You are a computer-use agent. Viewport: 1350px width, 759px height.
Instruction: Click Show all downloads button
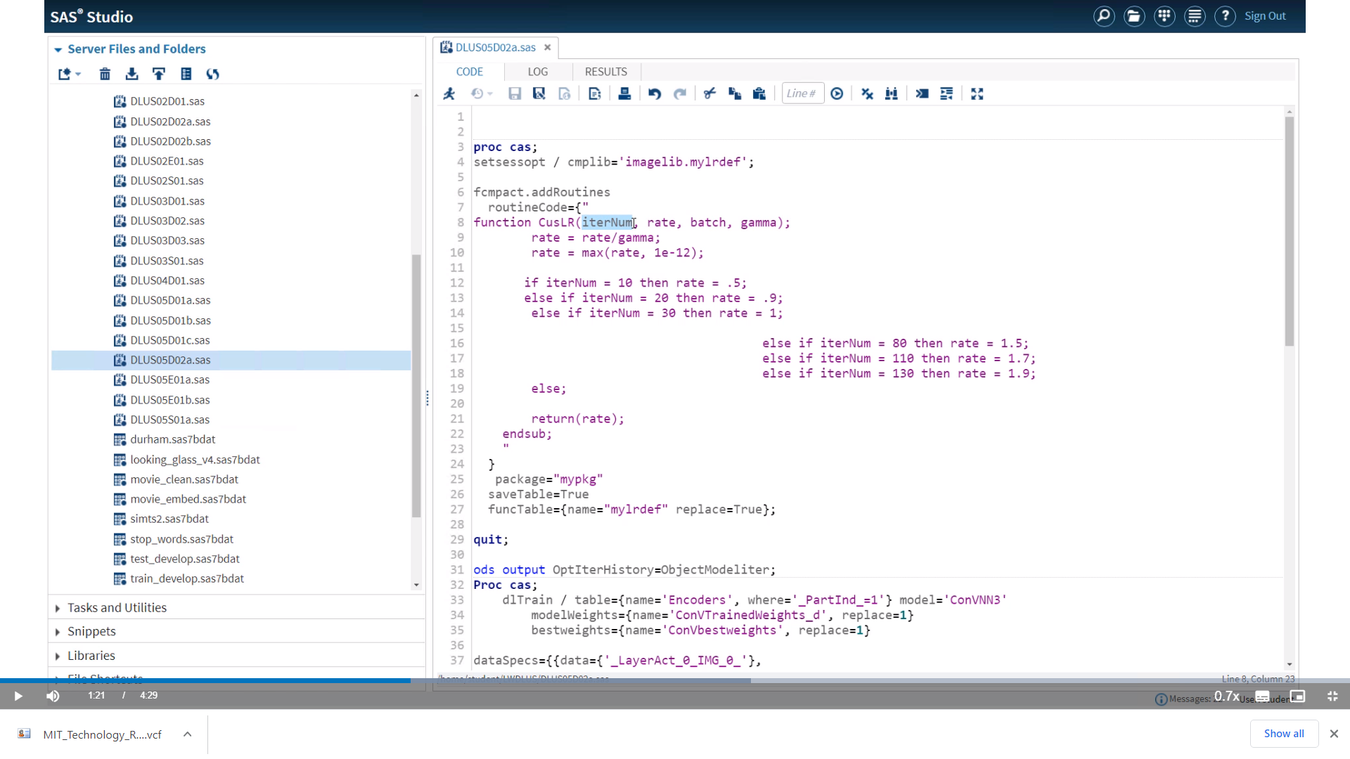1283,734
